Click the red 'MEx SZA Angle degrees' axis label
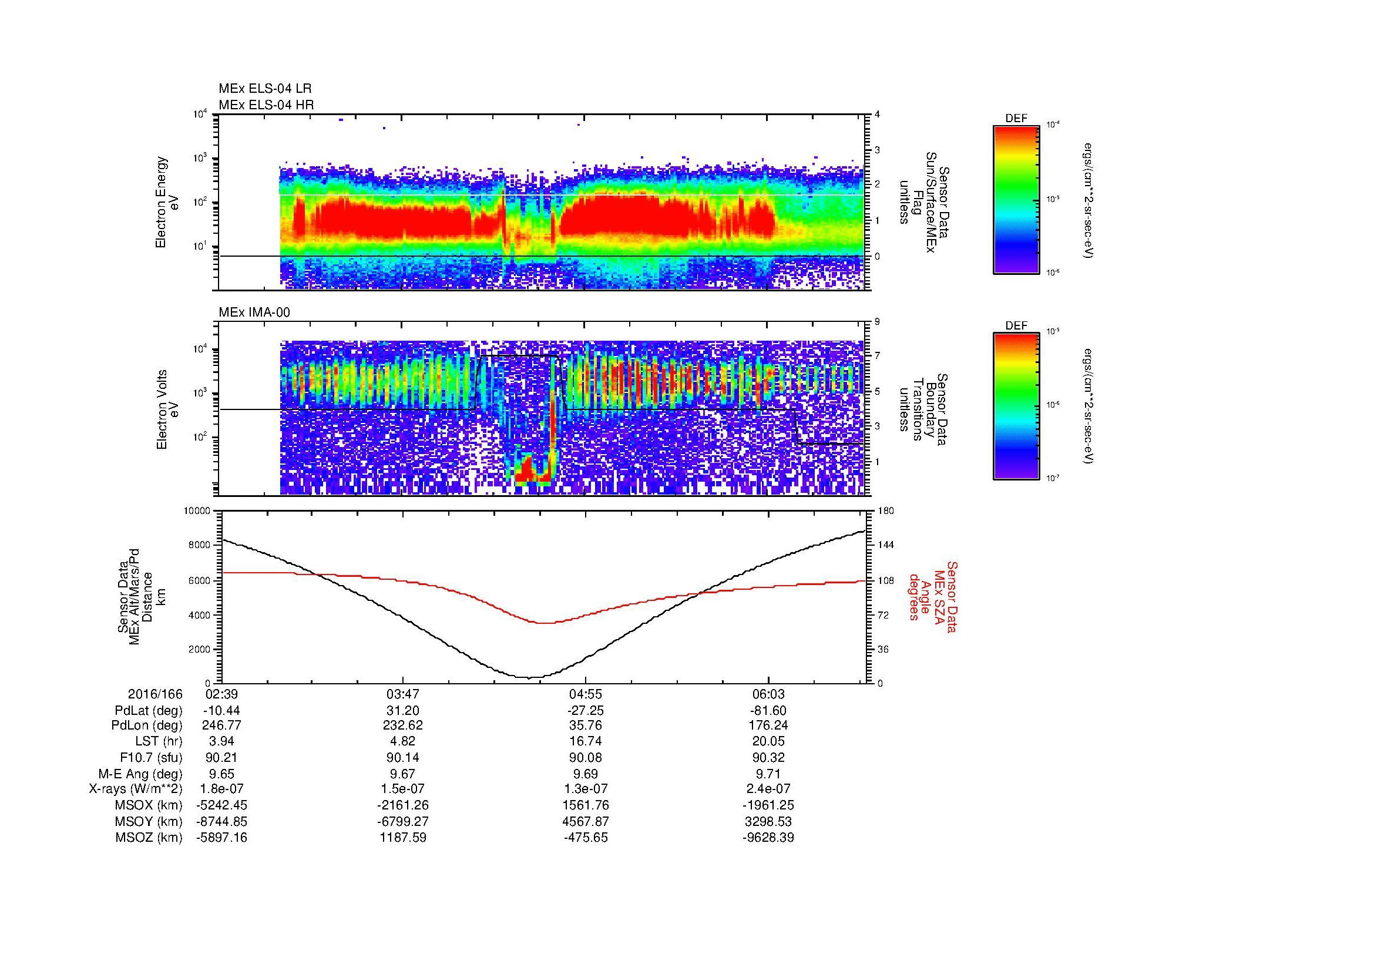This screenshot has height=971, width=1374. 932,596
